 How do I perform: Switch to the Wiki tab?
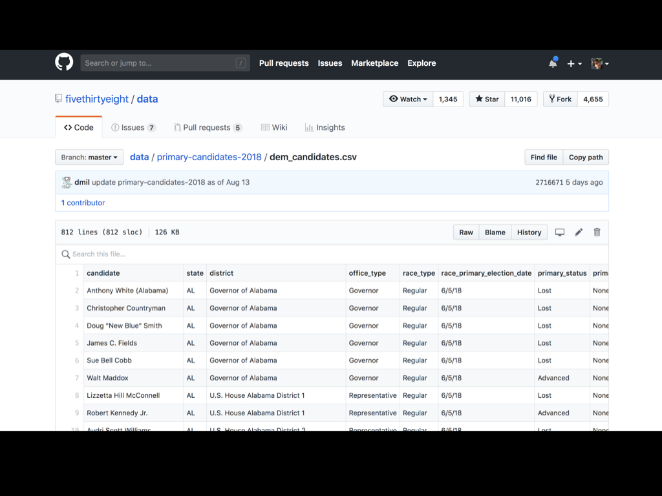point(274,127)
